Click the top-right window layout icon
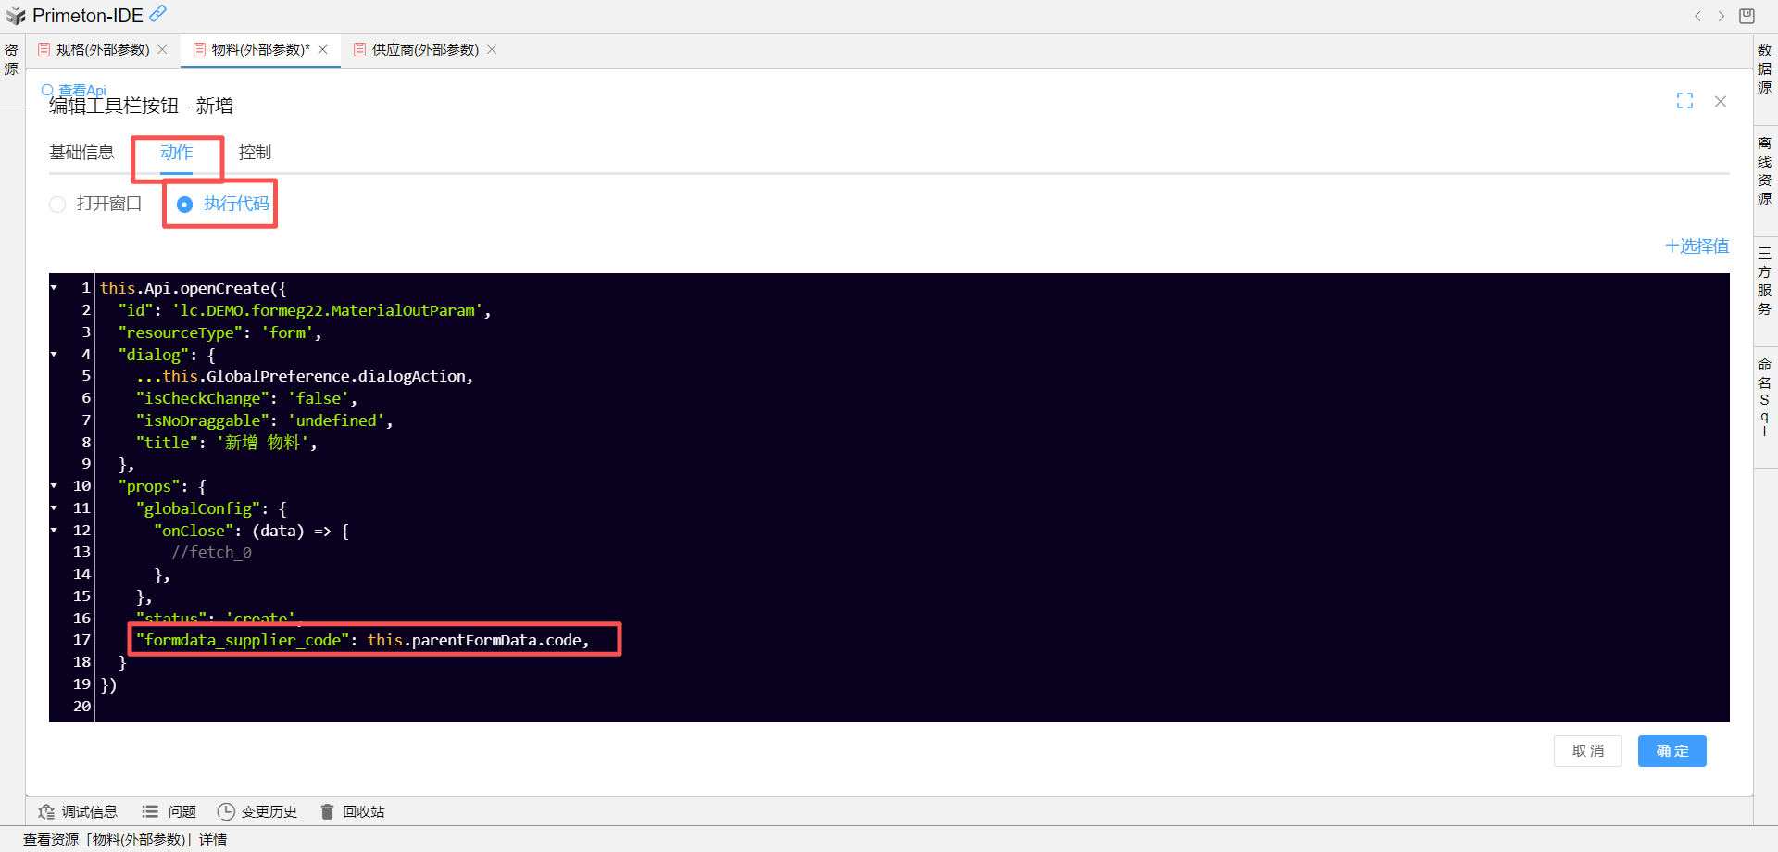Screen dimensions: 1778x852 (x=1747, y=16)
